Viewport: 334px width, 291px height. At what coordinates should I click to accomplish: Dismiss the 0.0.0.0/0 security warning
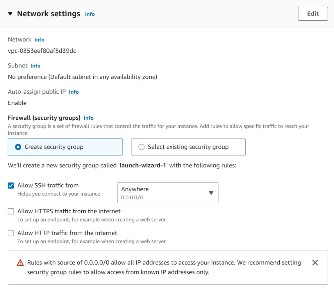tap(315, 262)
